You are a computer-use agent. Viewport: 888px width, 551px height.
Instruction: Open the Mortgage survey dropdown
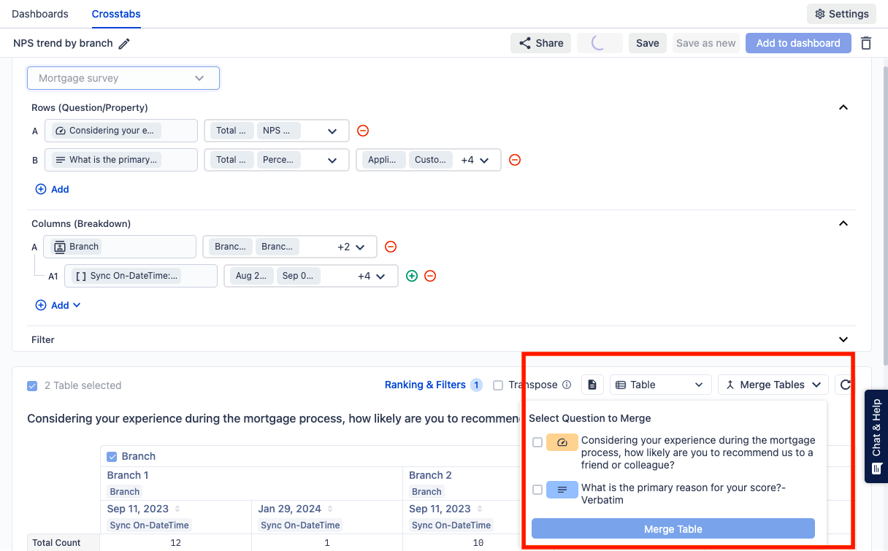click(x=123, y=78)
